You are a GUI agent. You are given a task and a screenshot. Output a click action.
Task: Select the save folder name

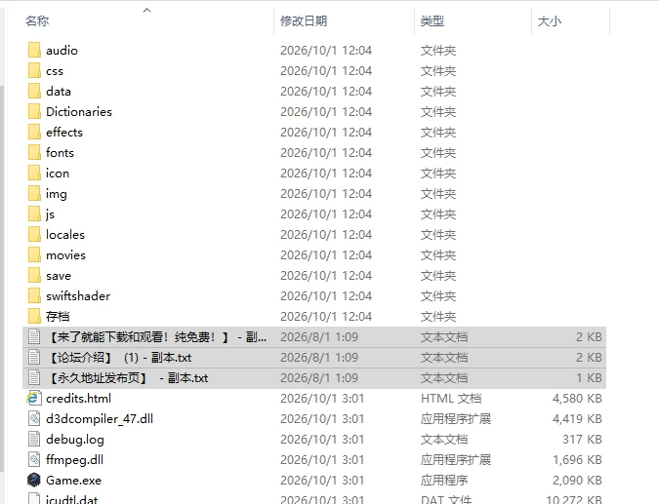(59, 276)
